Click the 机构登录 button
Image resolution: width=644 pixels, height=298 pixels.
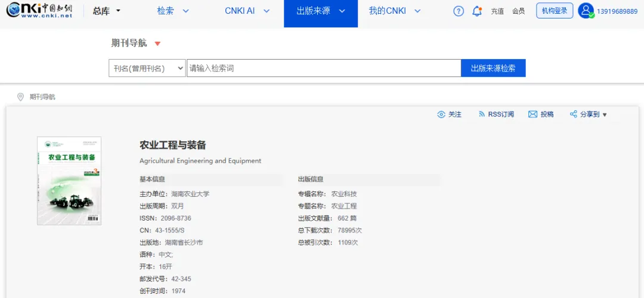pyautogui.click(x=555, y=11)
